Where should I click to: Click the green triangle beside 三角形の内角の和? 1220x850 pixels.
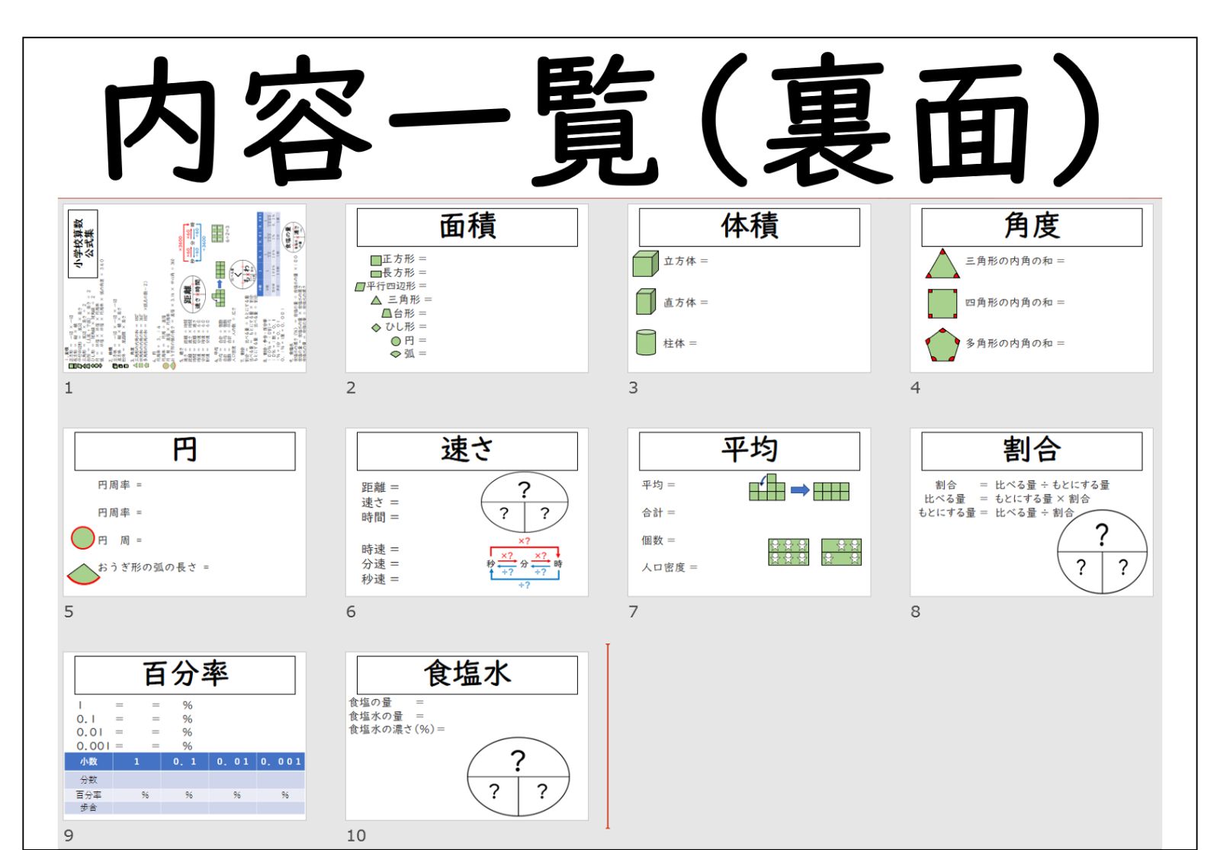[942, 263]
